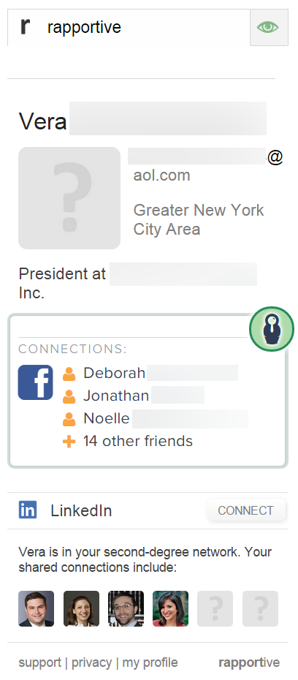Screen dimensions: 298x680
Task: Open second shared connection photo, smiling woman
Action: [x=81, y=608]
